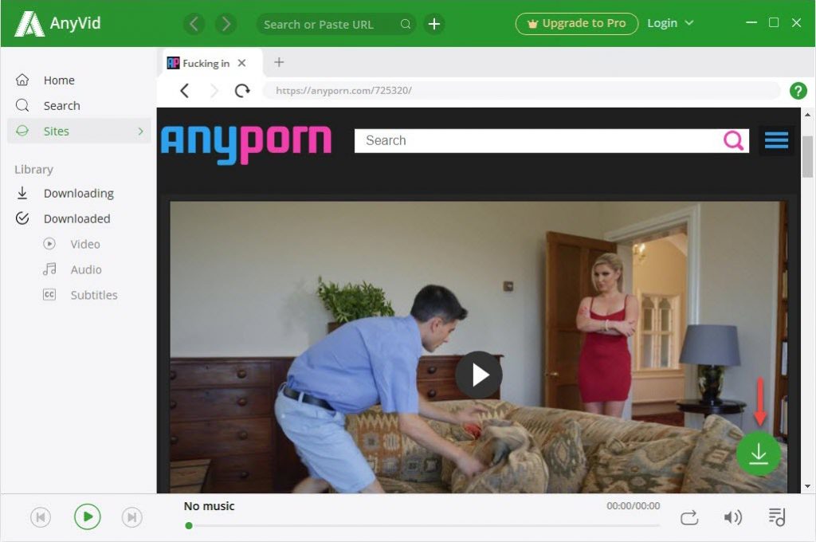Screen dimensions: 816x542
Task: Minimize the AnyVid window
Action: tap(751, 22)
